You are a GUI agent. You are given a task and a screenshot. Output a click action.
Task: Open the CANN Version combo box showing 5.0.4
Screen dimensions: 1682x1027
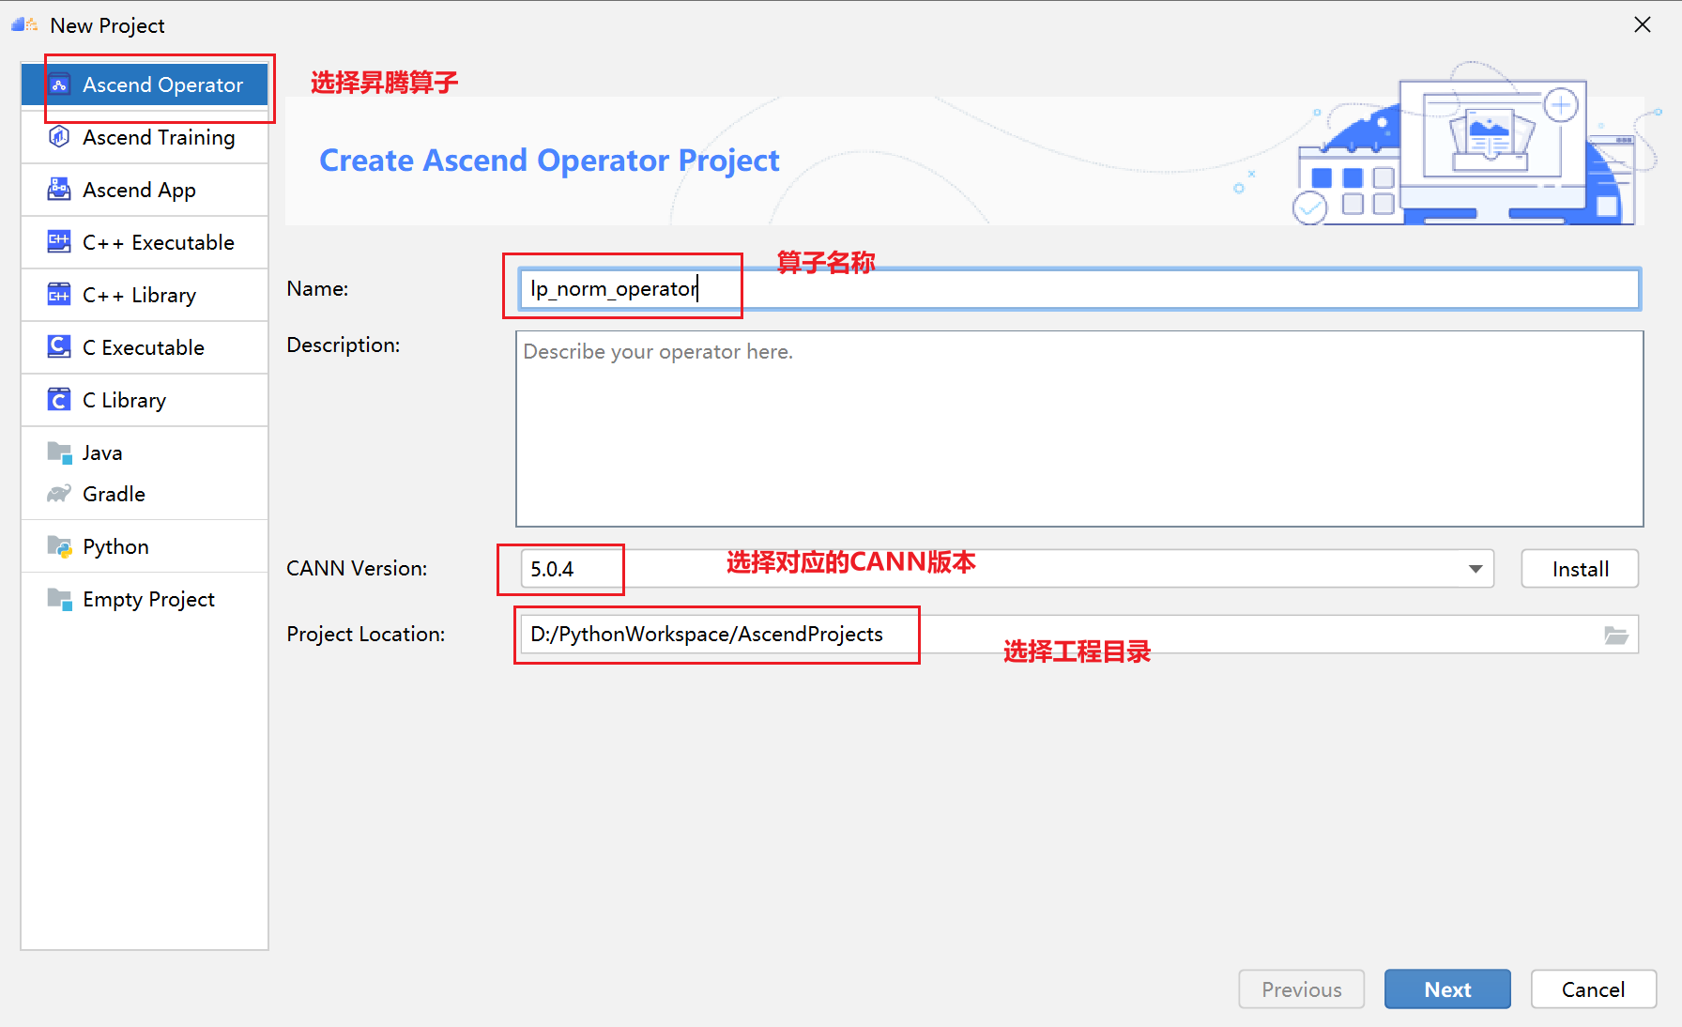pyautogui.click(x=1007, y=569)
